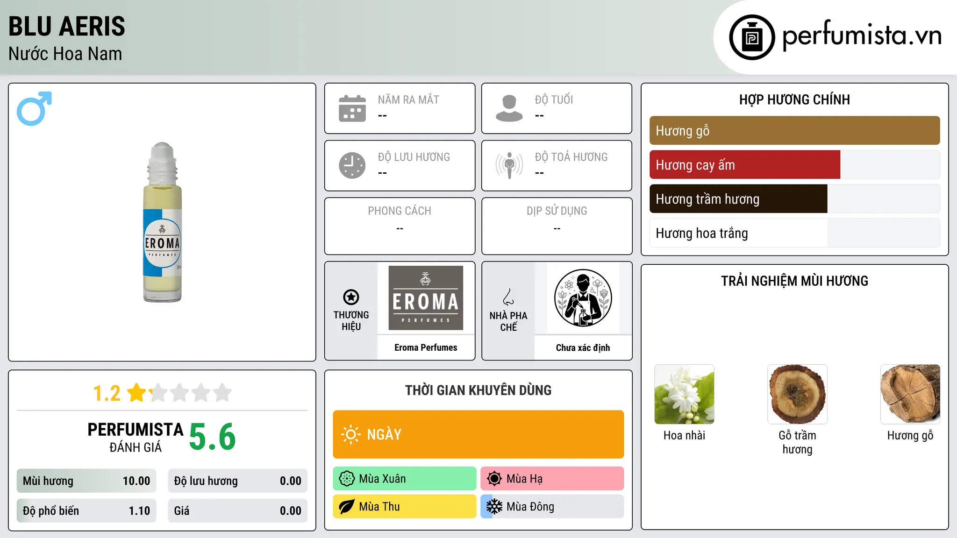Open the Blu Aeris roll-on bottle image

point(162,222)
